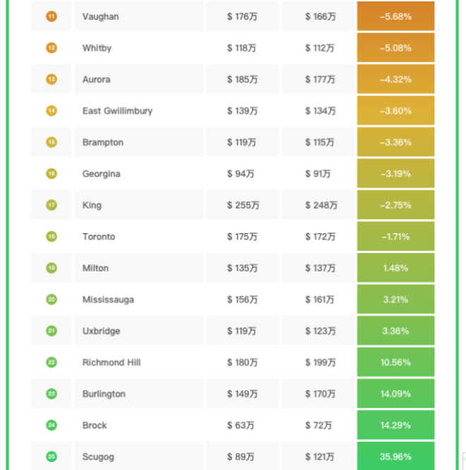Screen dimensions: 466x470
Task: Select the Scugog city name
Action: 98,457
